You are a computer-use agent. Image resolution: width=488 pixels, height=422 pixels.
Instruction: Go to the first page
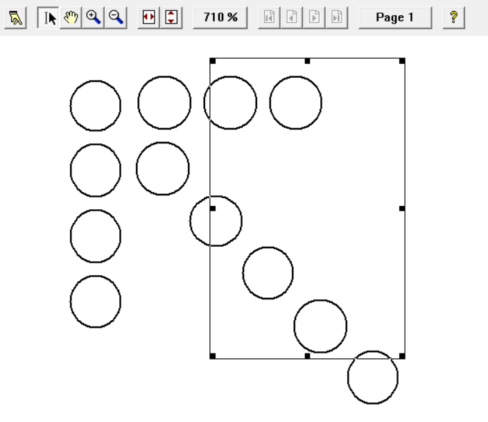269,17
